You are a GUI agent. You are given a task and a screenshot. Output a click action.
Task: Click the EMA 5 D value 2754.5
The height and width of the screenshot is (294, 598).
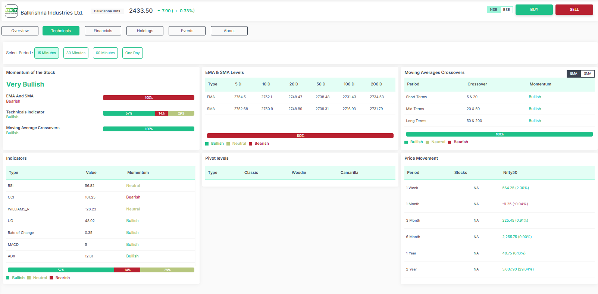pyautogui.click(x=240, y=97)
